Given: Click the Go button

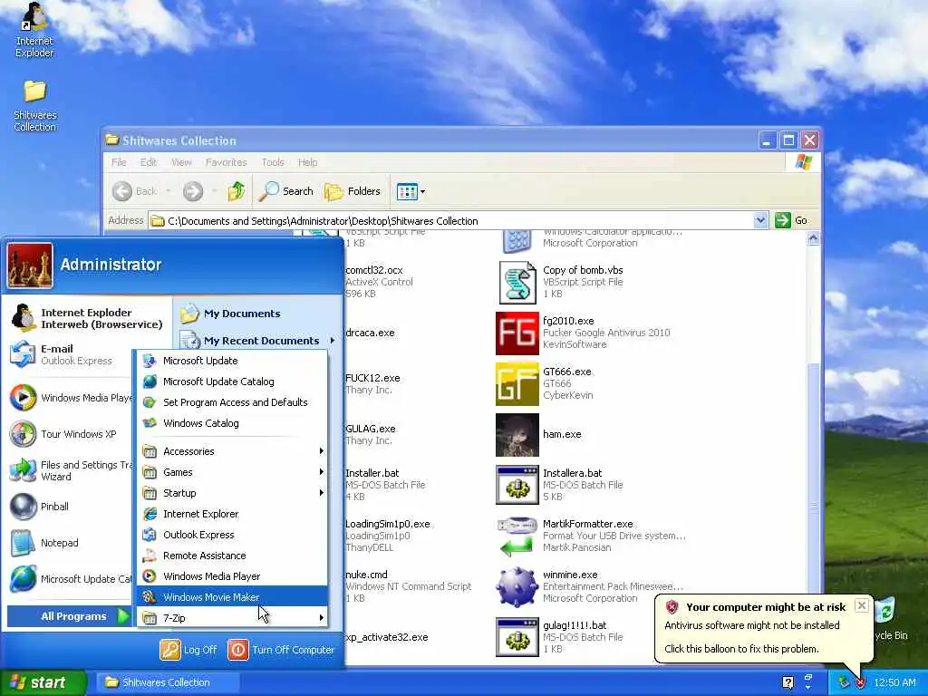Looking at the screenshot, I should coord(791,220).
